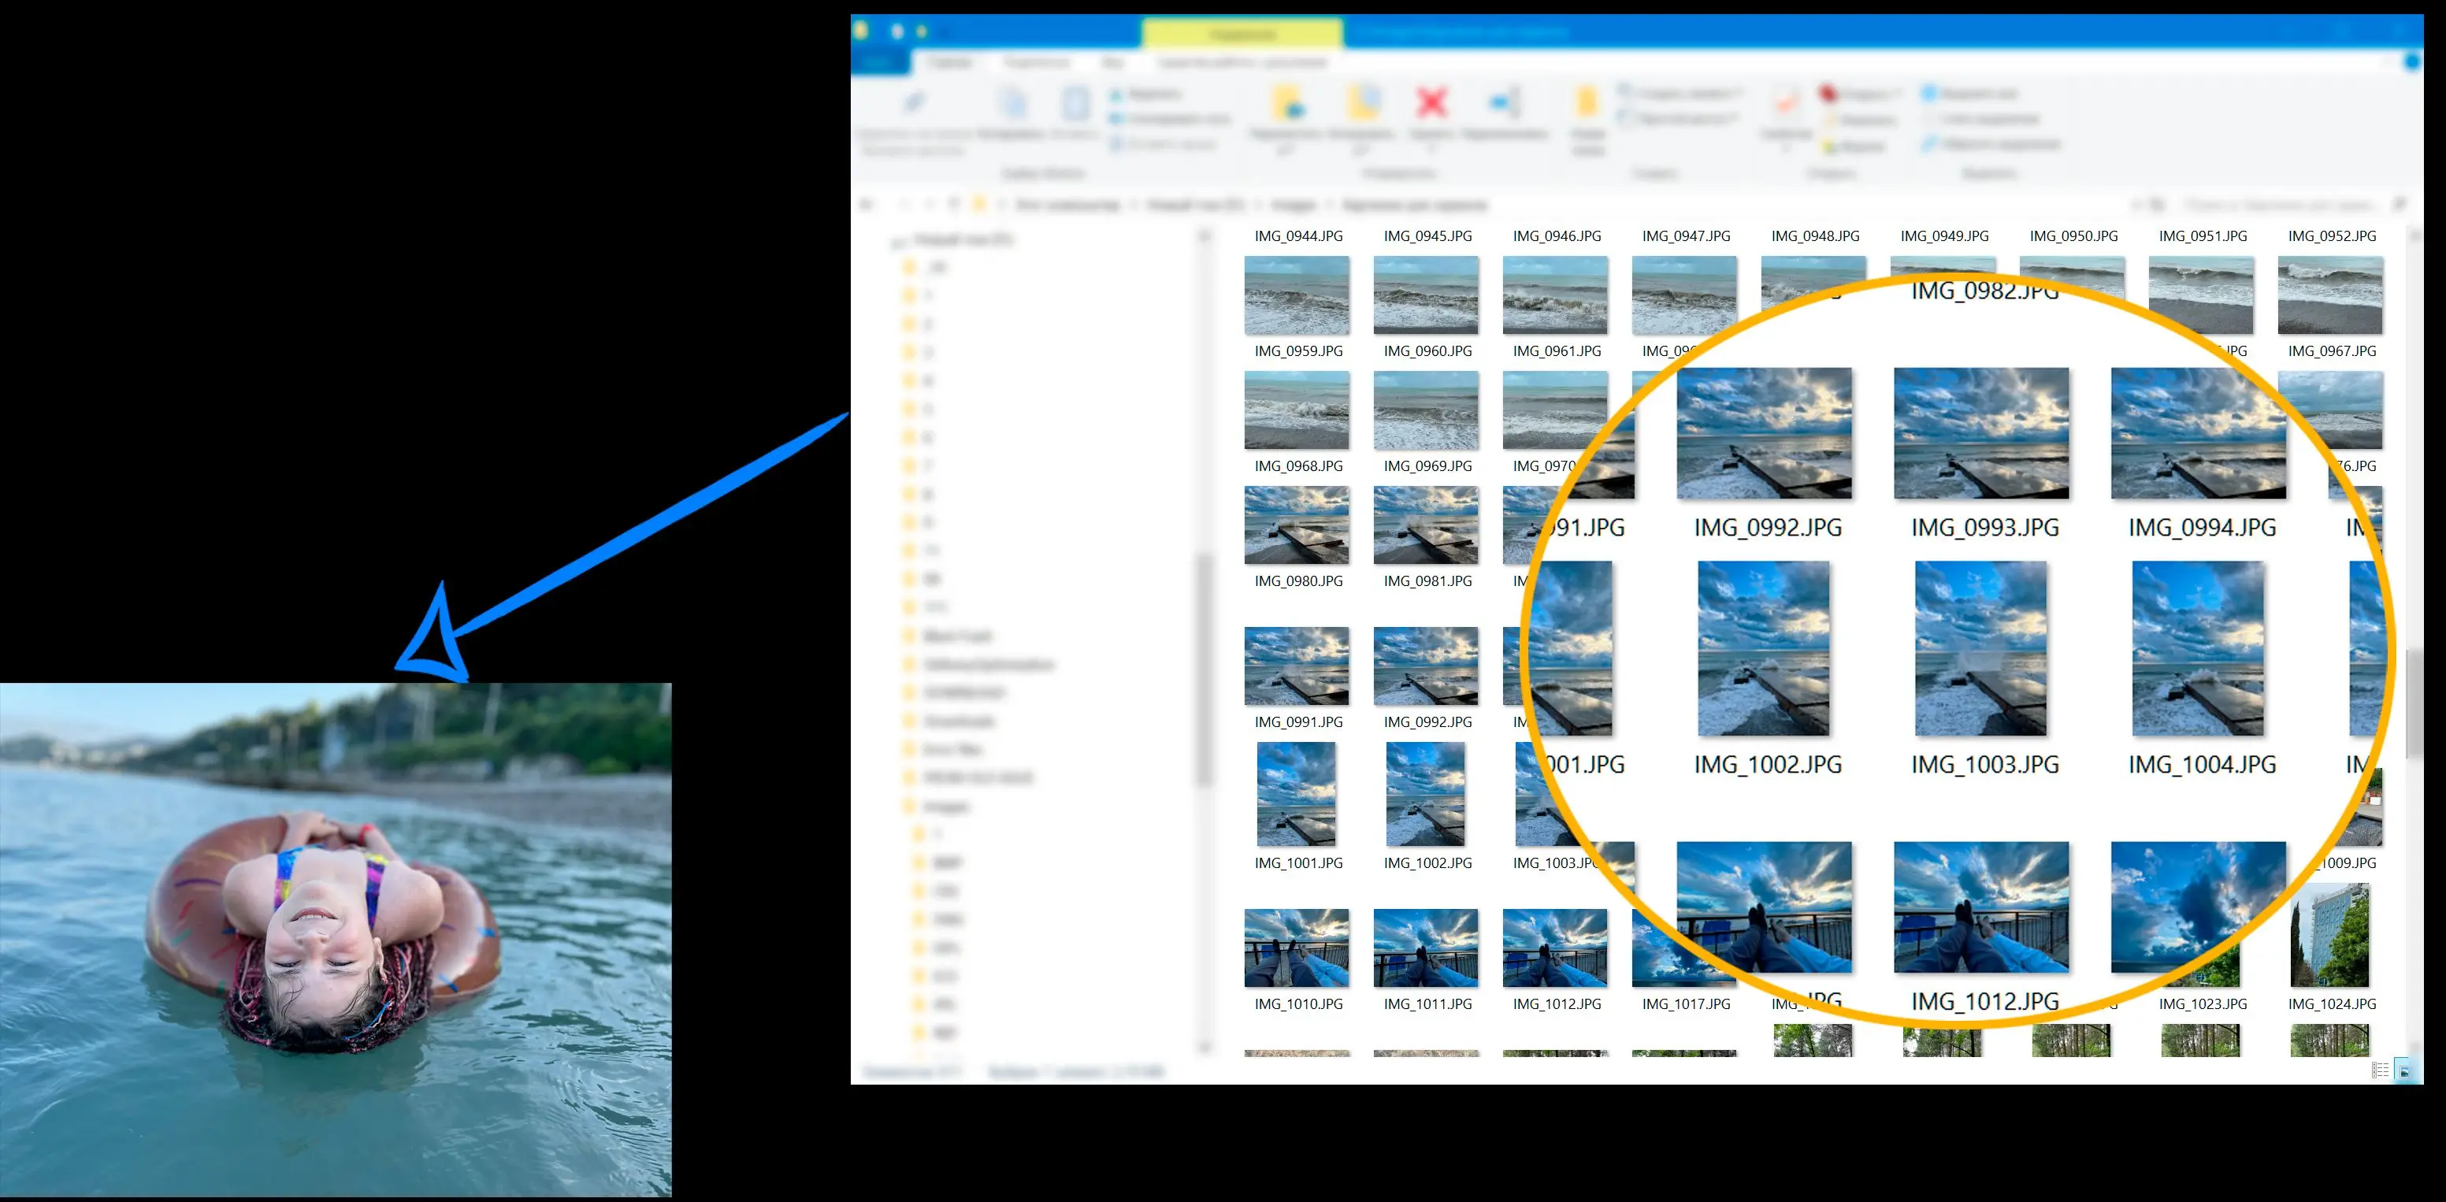Click the Properties checkmark icon

click(x=1785, y=102)
